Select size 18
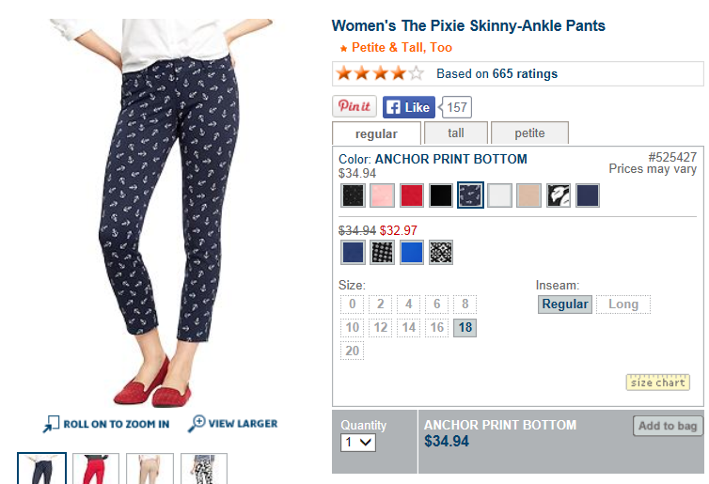The width and height of the screenshot is (709, 484). click(x=465, y=328)
